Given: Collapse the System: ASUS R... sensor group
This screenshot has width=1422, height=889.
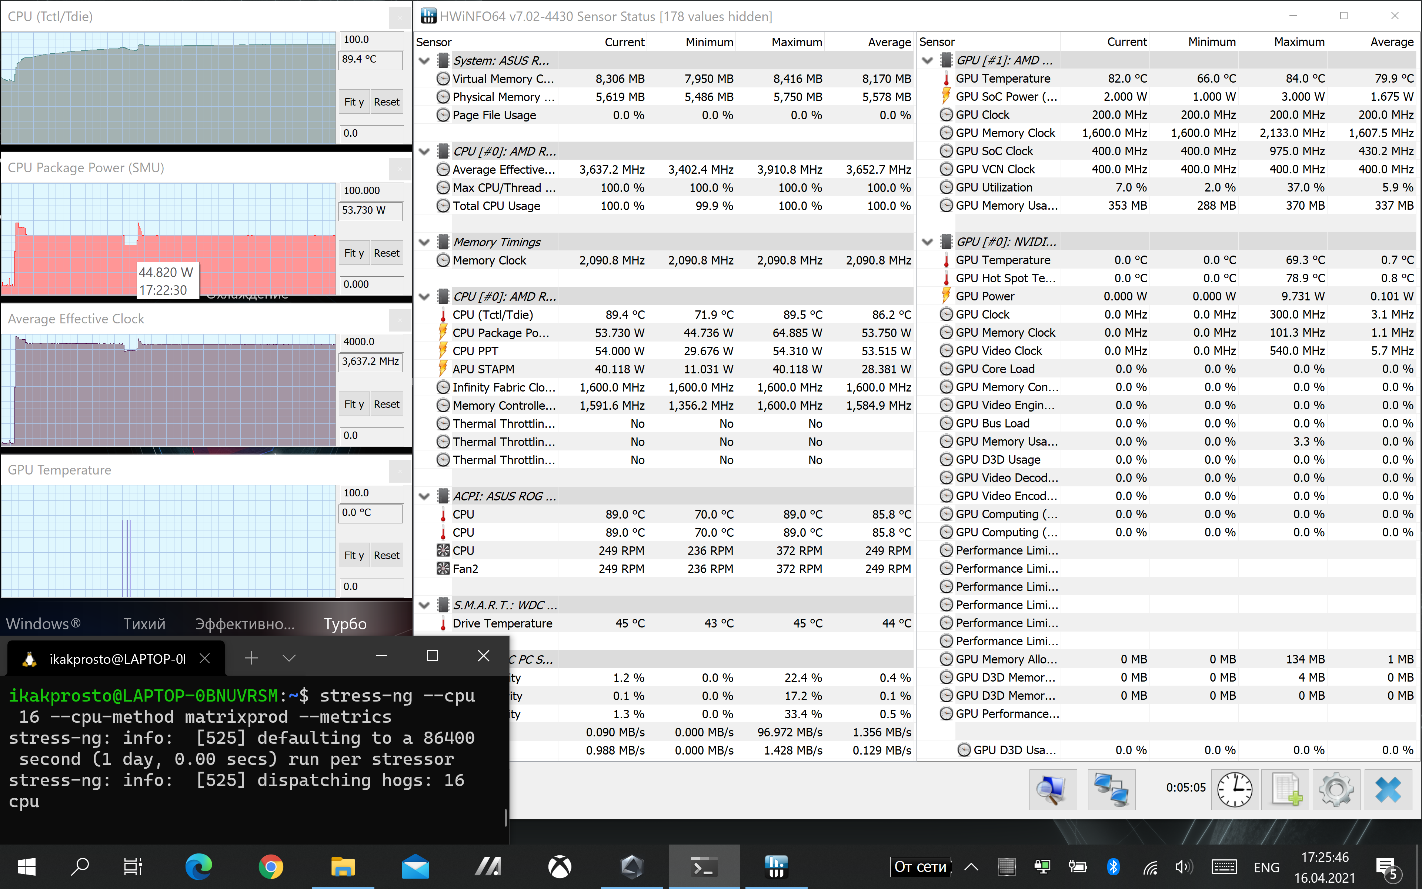Looking at the screenshot, I should [424, 60].
